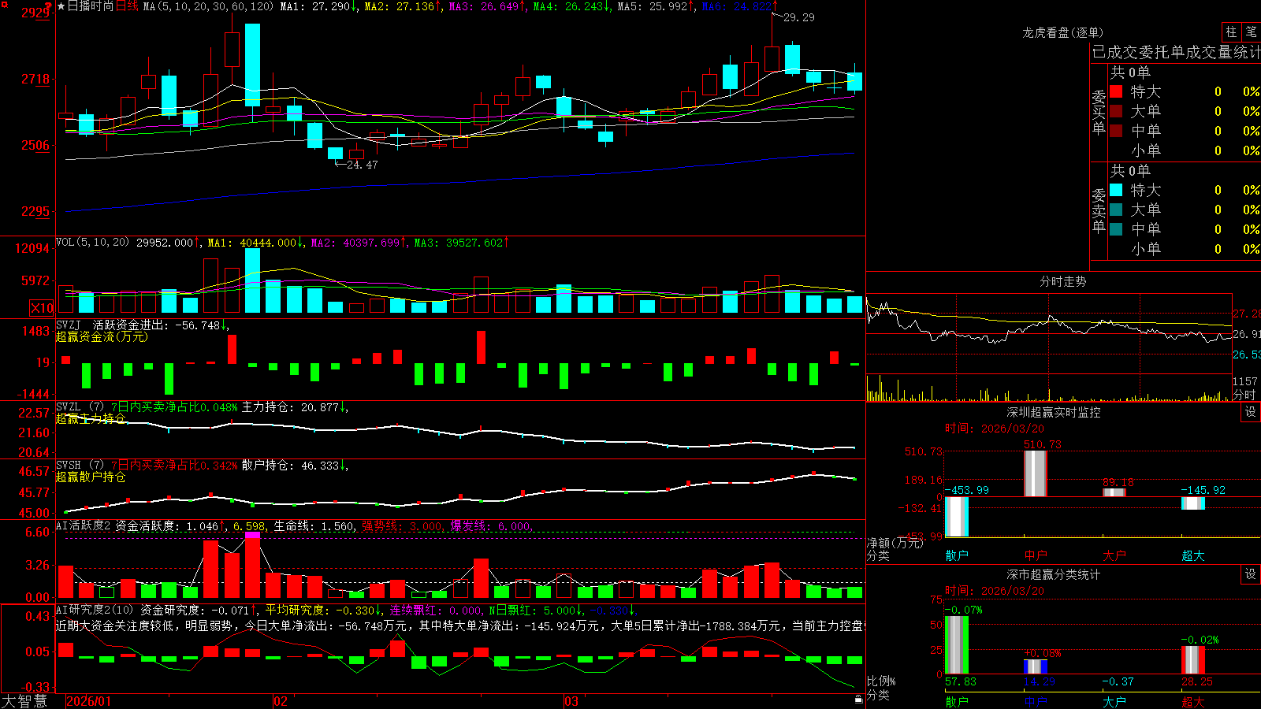Click the 日播时尚 stock name
Viewport: 1261px width, 709px height.
pos(91,6)
